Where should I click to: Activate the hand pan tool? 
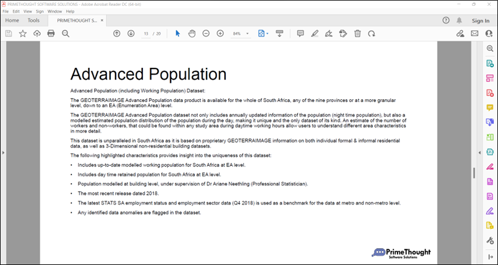[x=192, y=34]
